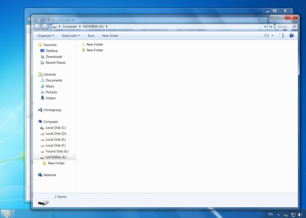306x218 pixels.
Task: Open the Videos library
Action: click(48, 98)
